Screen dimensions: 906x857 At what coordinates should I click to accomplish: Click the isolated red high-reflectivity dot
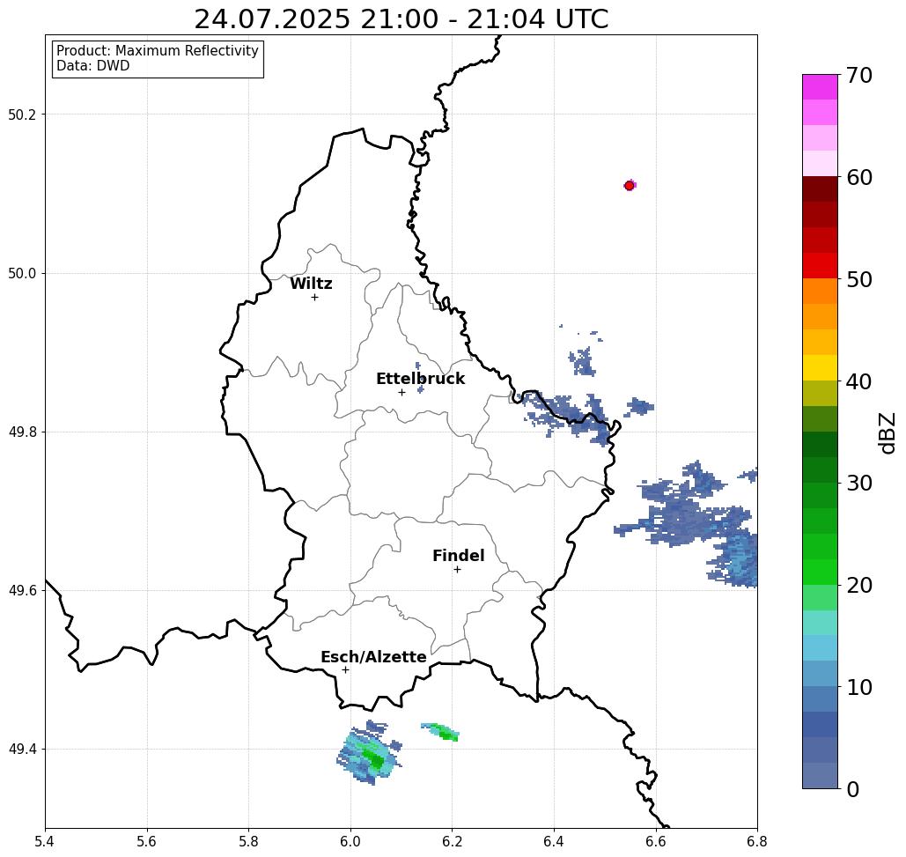[x=630, y=186]
